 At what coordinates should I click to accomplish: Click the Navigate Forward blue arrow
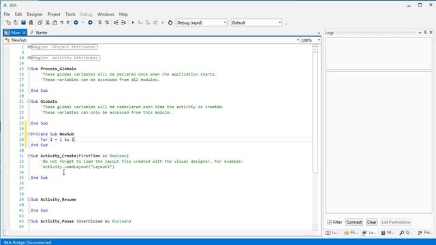[90, 22]
